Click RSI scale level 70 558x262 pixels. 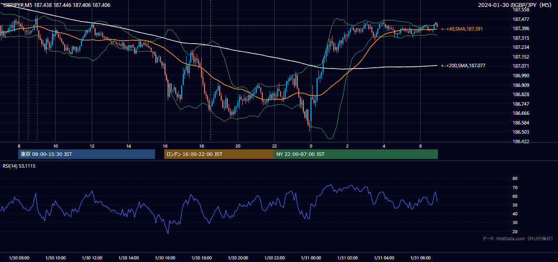(515, 187)
